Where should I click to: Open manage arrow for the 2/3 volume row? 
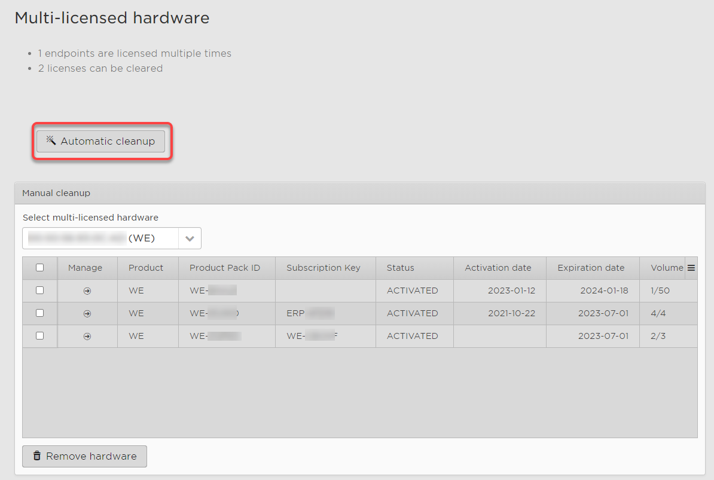tap(87, 337)
